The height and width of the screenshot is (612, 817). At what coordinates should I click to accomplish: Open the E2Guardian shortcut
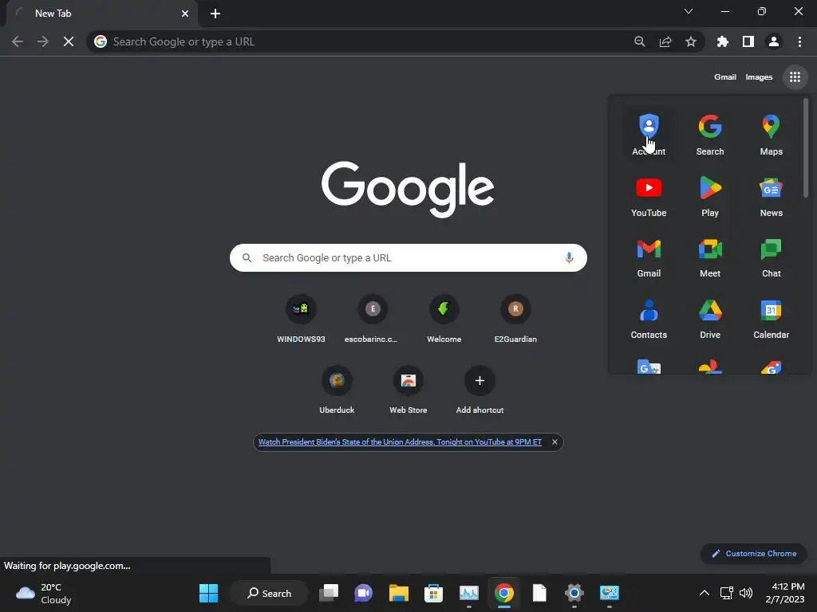point(515,319)
